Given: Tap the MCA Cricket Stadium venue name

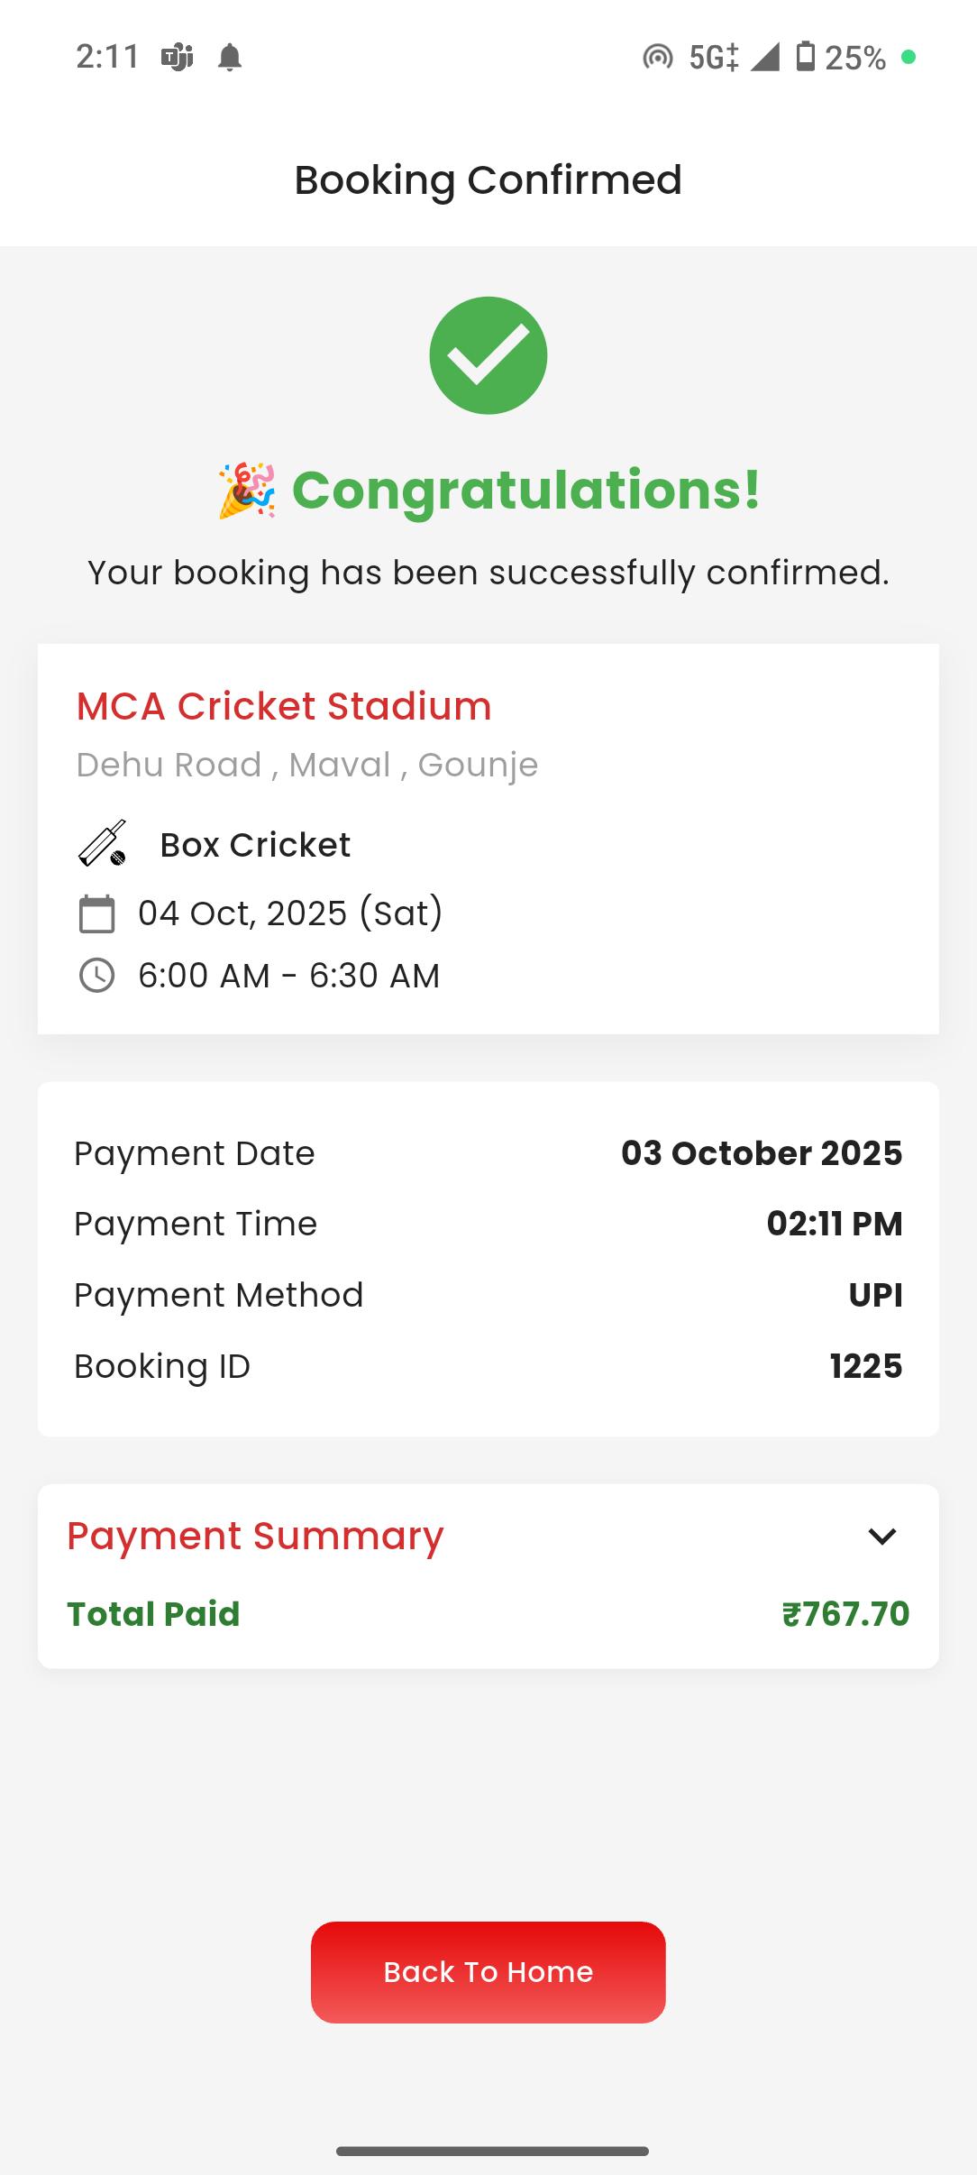Looking at the screenshot, I should [x=284, y=706].
